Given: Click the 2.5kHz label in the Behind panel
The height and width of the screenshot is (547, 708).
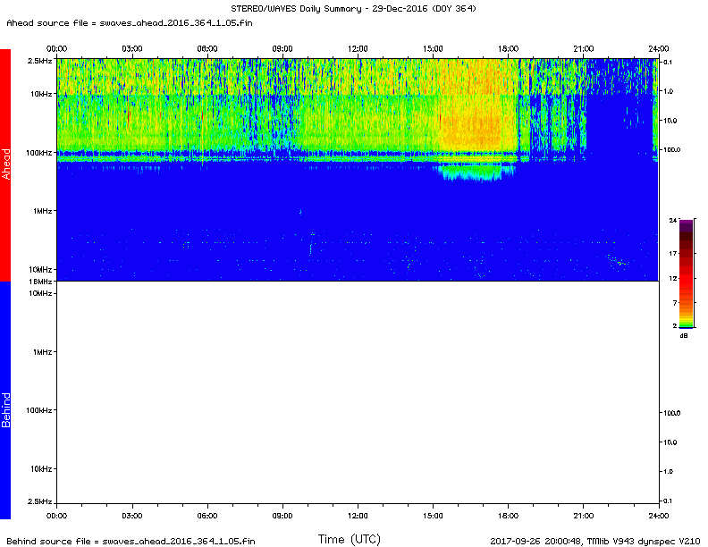Looking at the screenshot, I should click(39, 501).
